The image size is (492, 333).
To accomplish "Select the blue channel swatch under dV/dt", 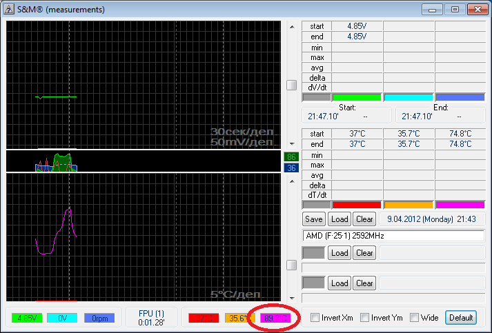I will click(x=460, y=97).
